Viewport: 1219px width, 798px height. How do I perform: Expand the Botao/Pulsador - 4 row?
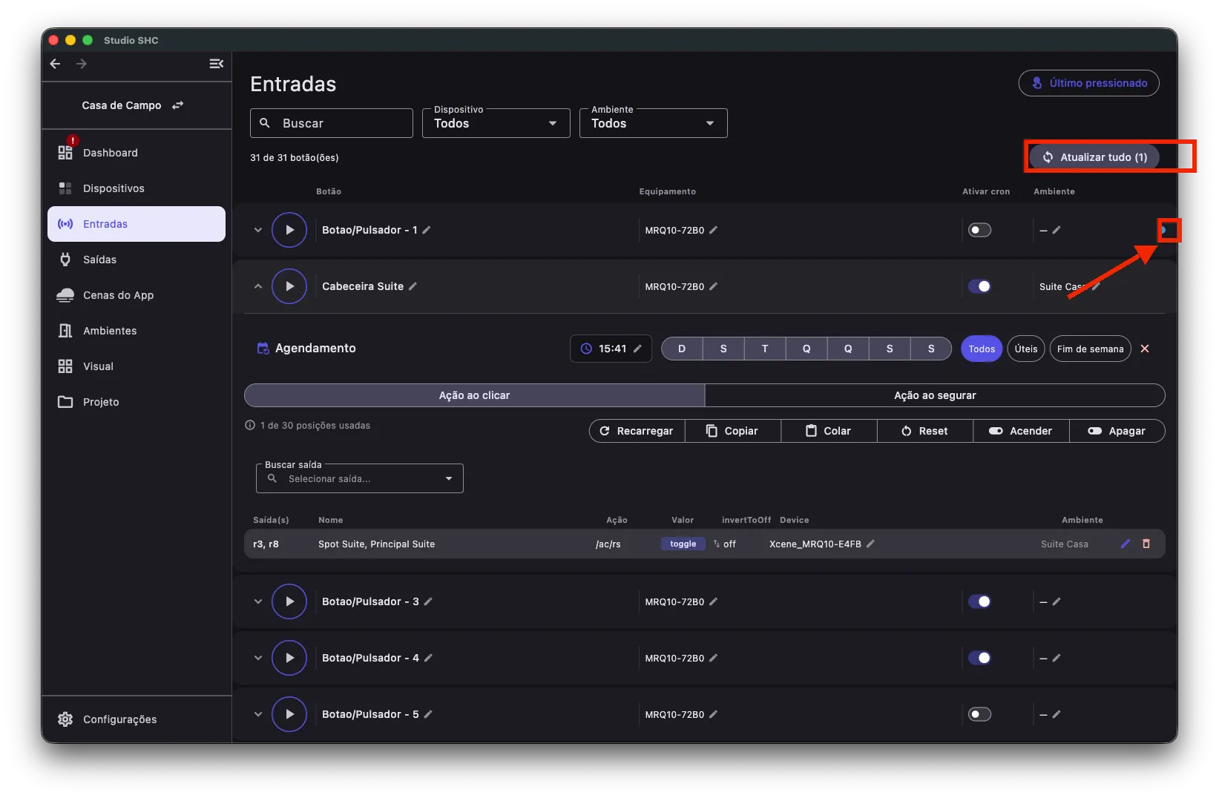pos(258,658)
